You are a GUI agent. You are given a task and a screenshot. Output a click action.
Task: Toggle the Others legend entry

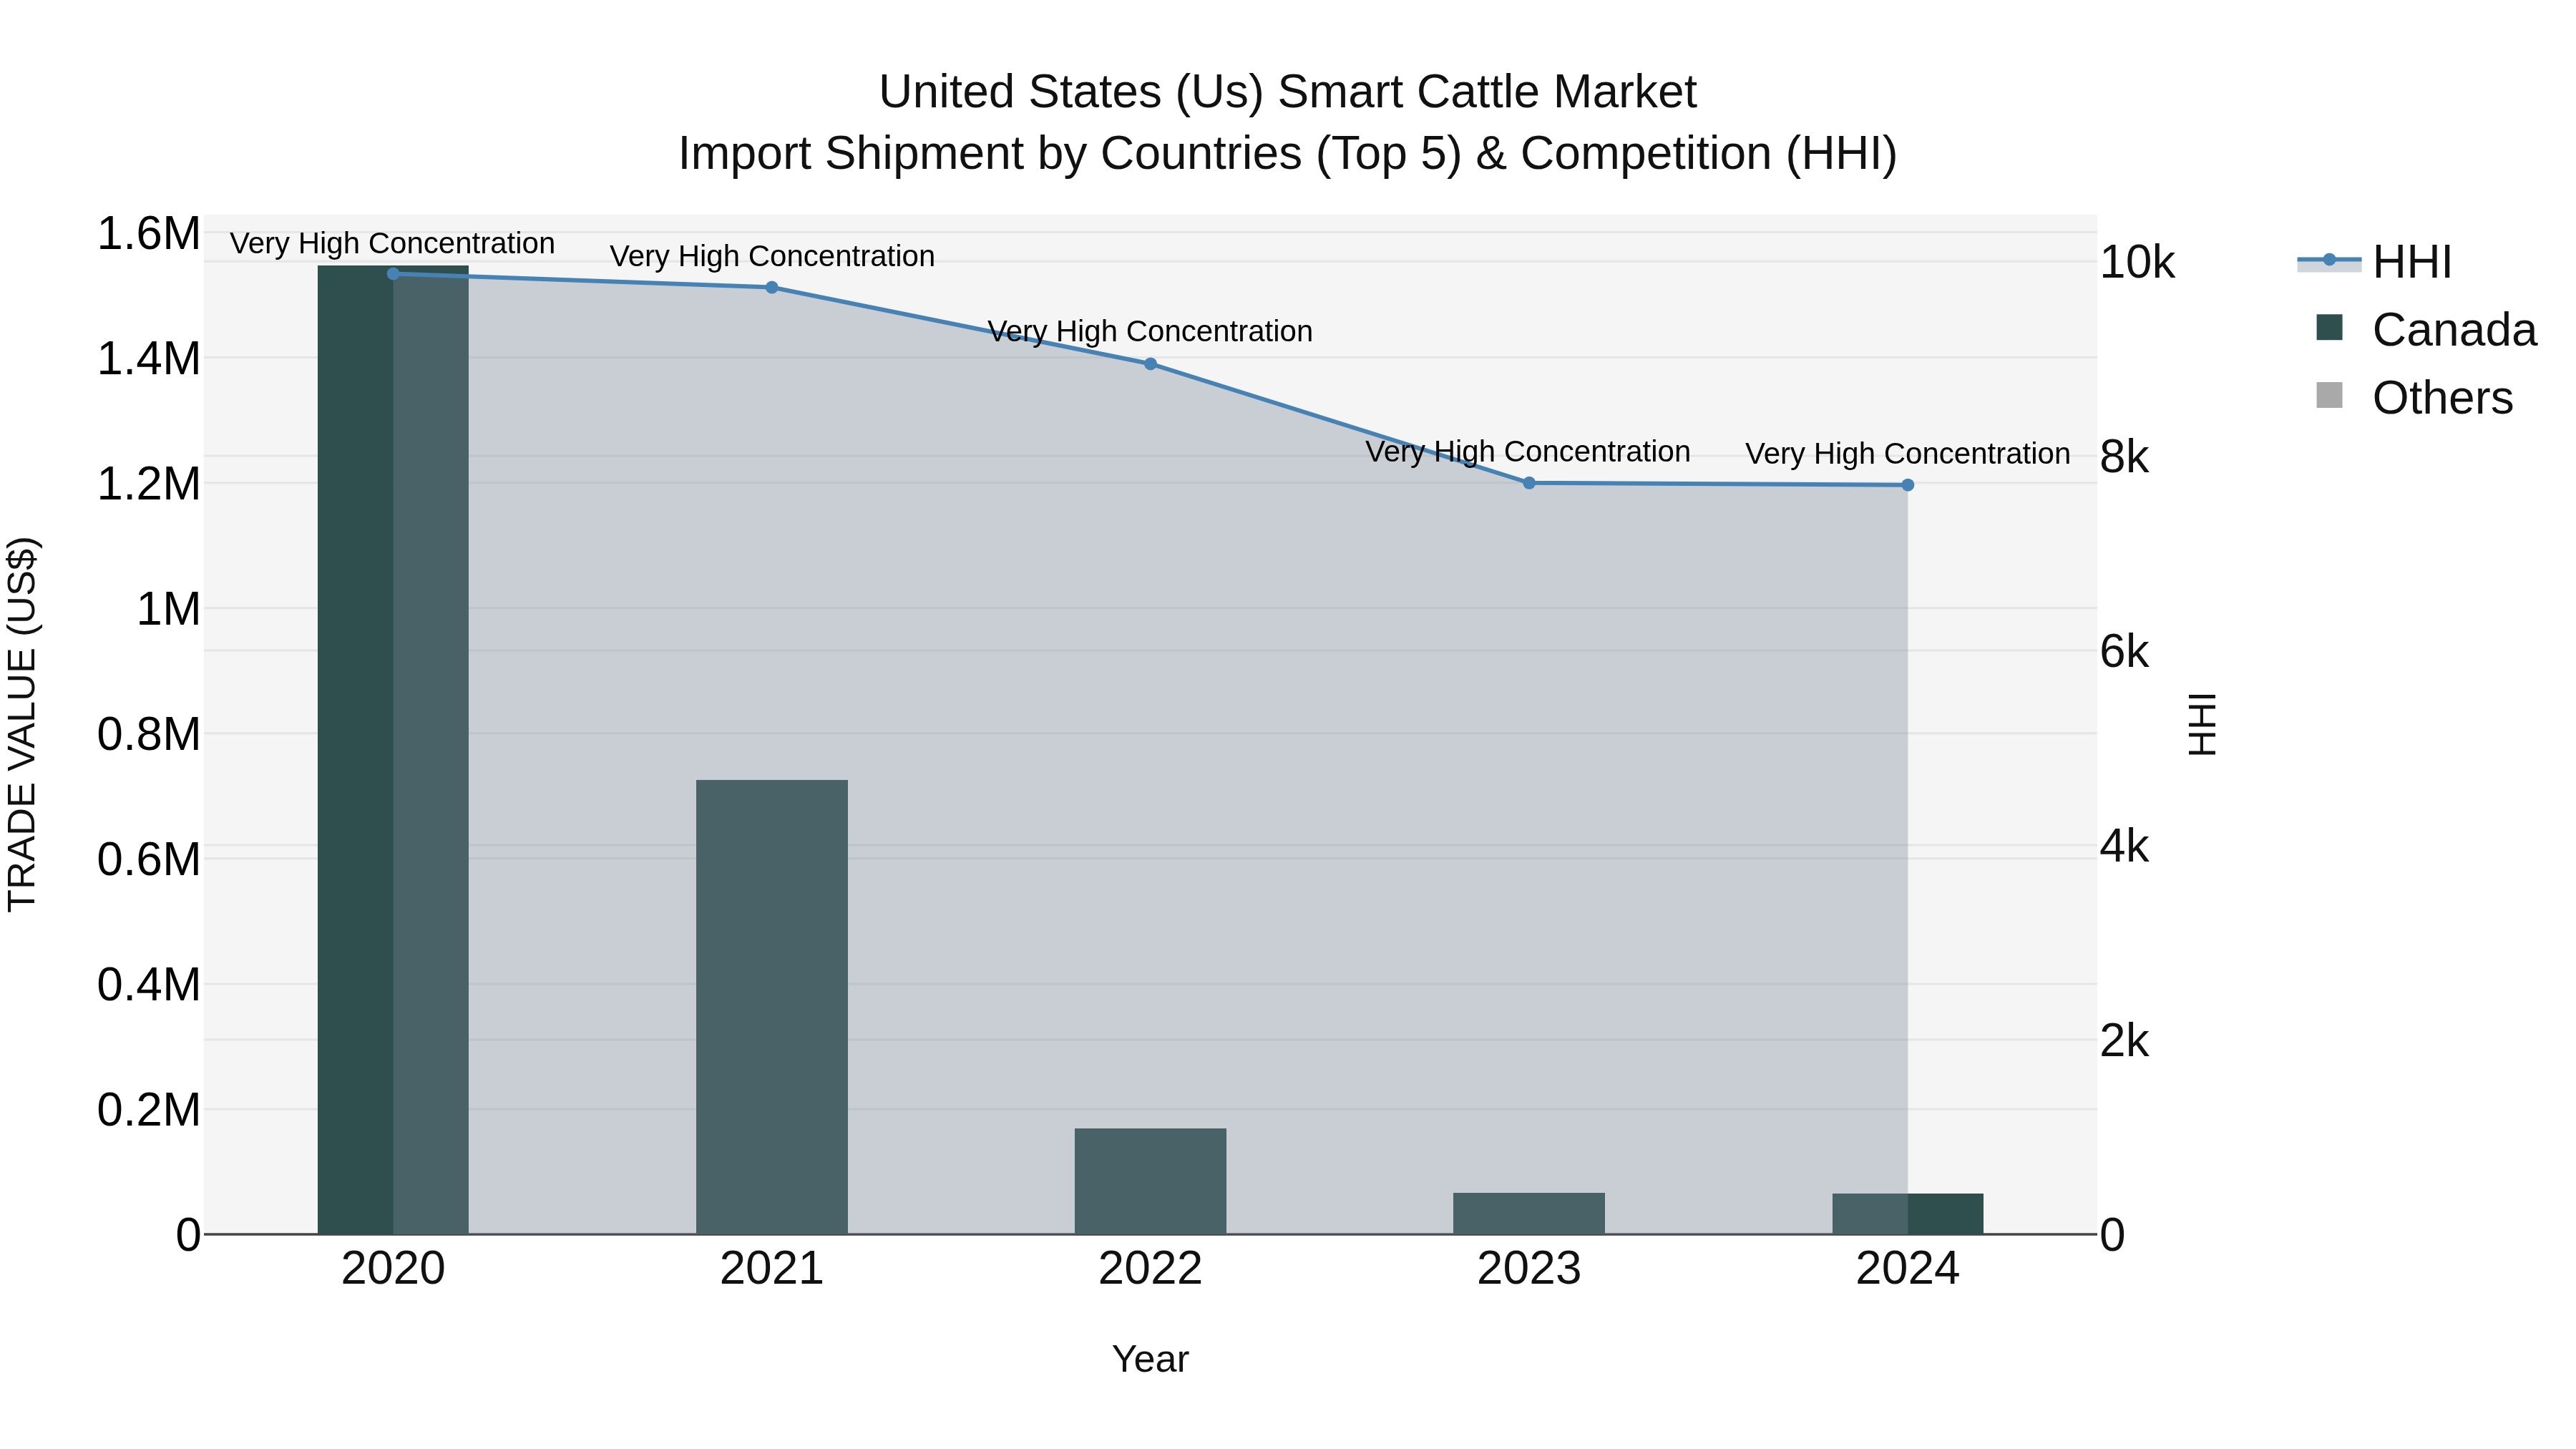(2414, 398)
